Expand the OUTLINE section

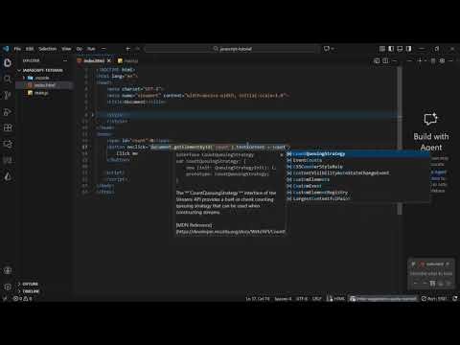pos(31,284)
